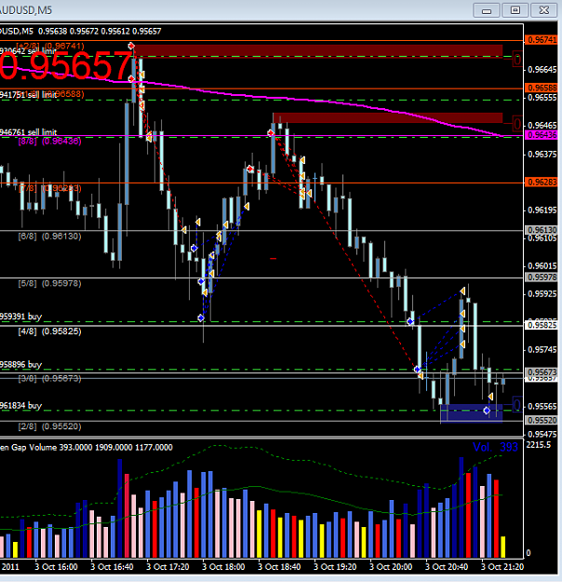This screenshot has height=582, width=562.
Task: Click the orange 0.96283 price axis tag
Action: click(542, 182)
